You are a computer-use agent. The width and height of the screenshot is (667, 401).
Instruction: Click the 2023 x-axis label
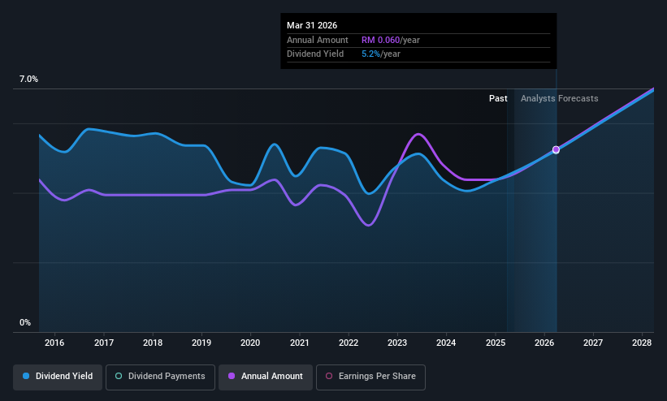(x=397, y=343)
